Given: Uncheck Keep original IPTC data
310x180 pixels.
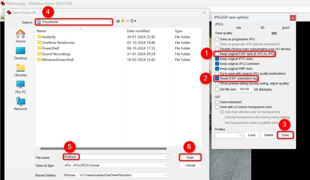Looking at the screenshot, I should [217, 59].
